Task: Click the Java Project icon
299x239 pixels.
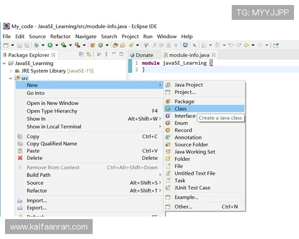Action: pos(168,85)
